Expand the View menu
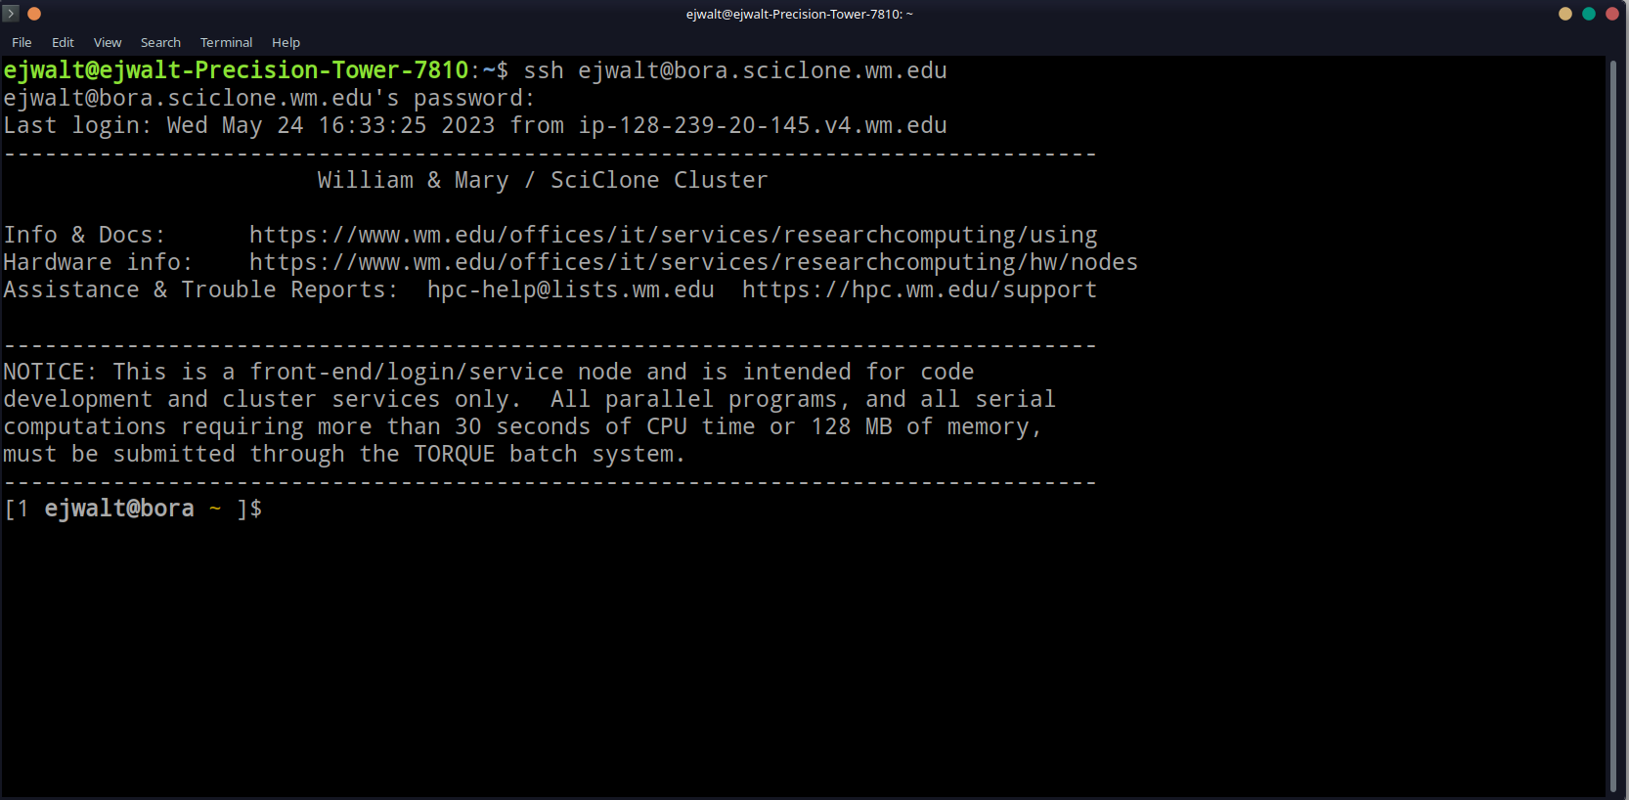 pyautogui.click(x=108, y=43)
